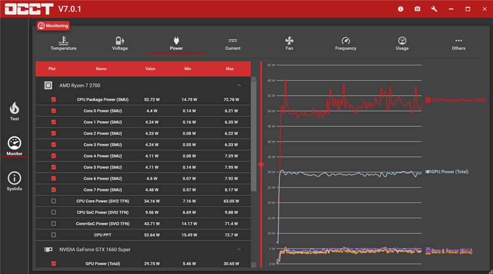The width and height of the screenshot is (493, 274).
Task: Open the Others tab
Action: pos(458,44)
